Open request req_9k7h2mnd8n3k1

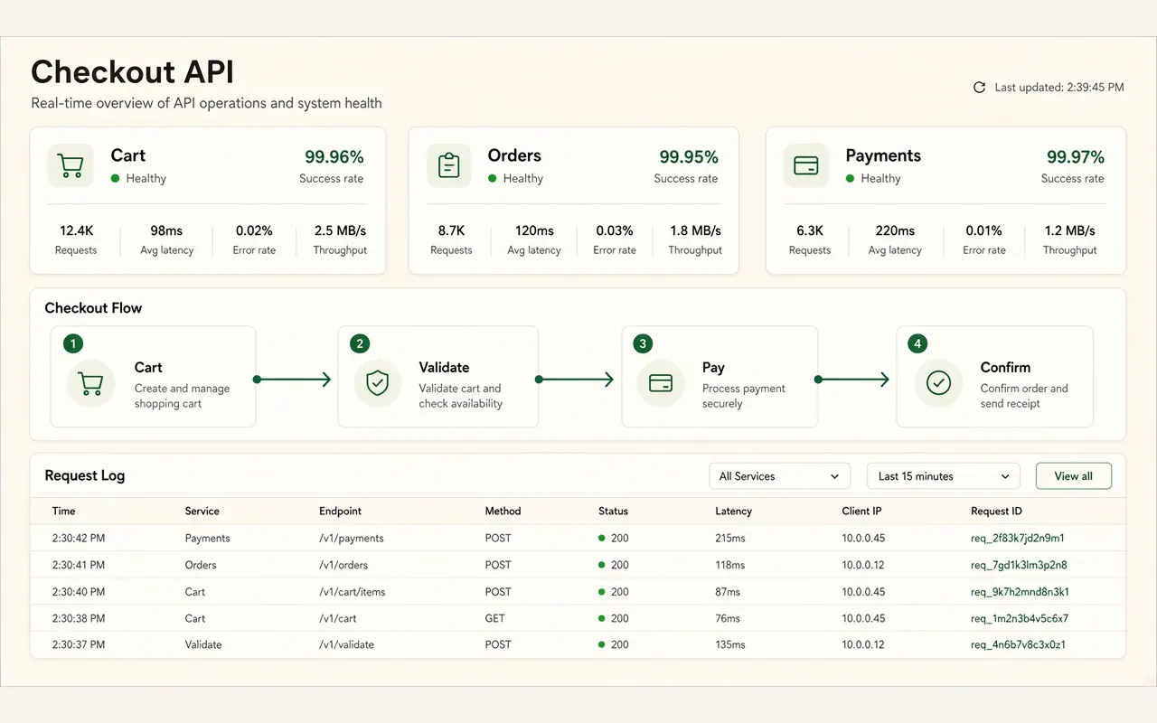1020,592
